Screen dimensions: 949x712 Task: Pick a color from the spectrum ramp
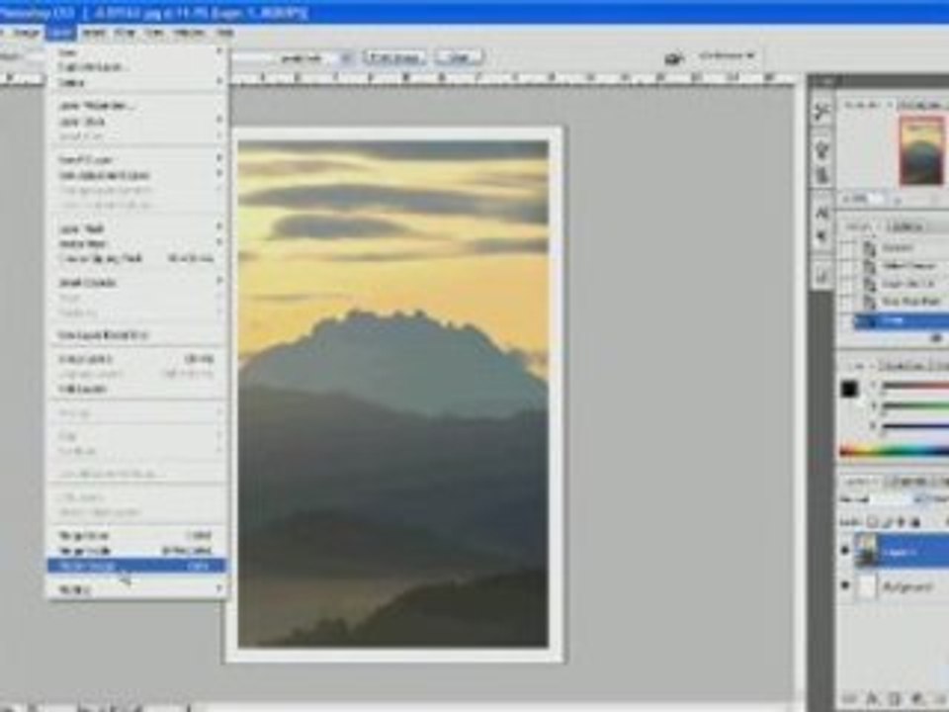tap(895, 451)
